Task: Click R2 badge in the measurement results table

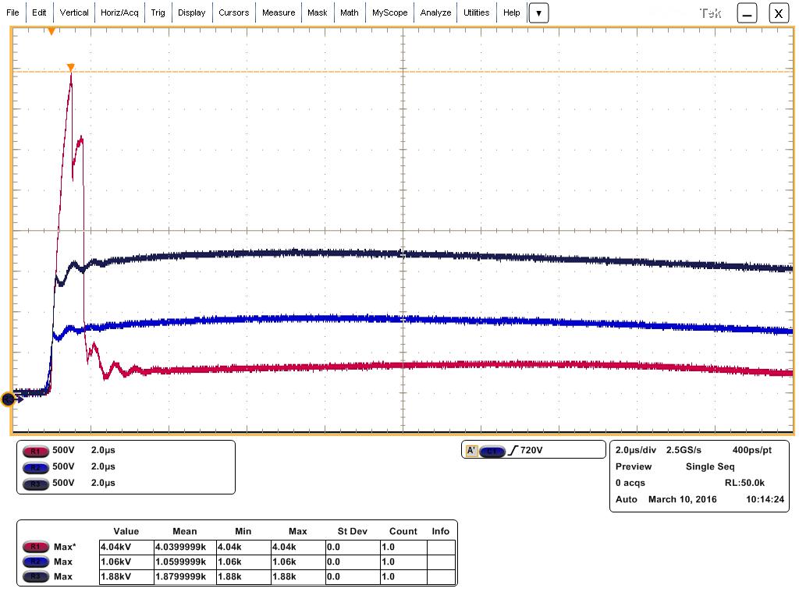Action: (33, 562)
